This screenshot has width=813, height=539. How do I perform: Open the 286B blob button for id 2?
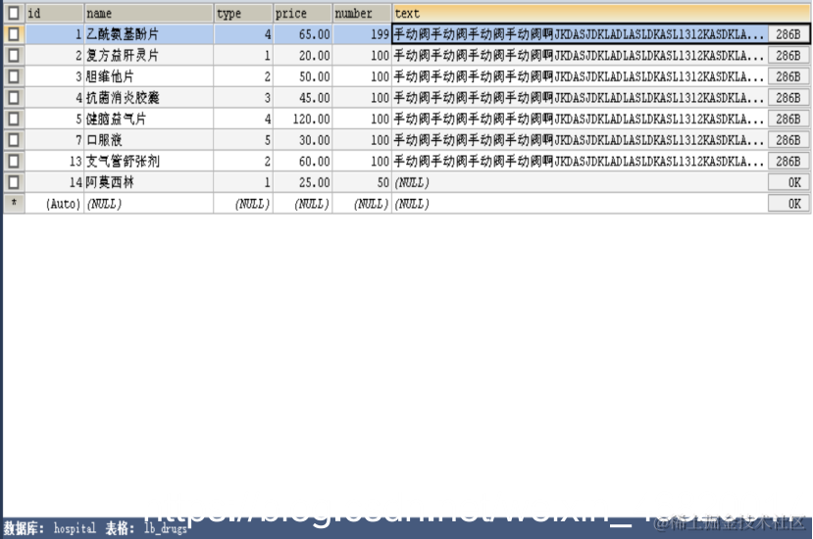(788, 56)
